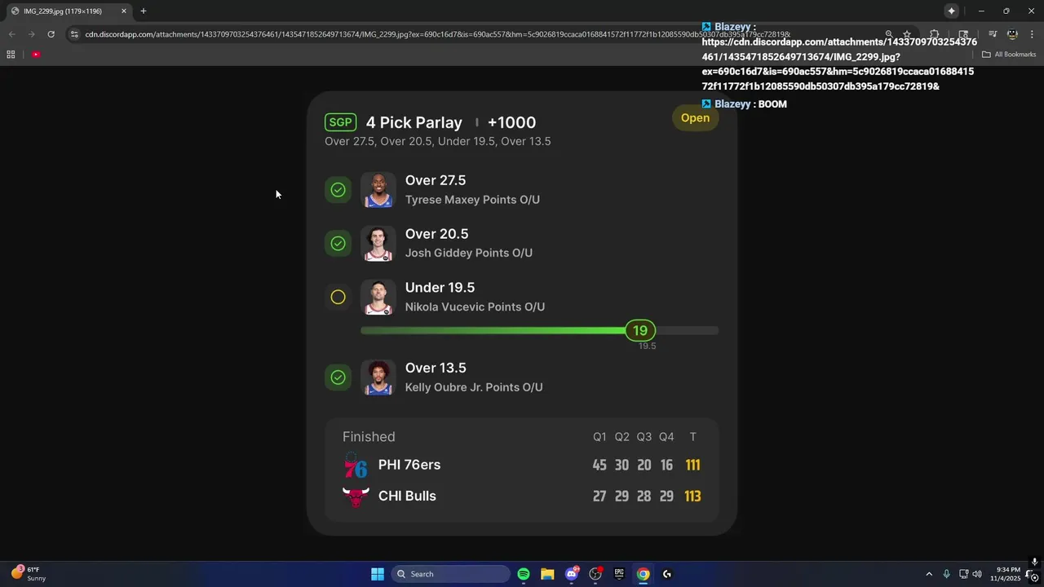The width and height of the screenshot is (1044, 587).
Task: Bookmark this page with the star icon
Action: [x=907, y=34]
